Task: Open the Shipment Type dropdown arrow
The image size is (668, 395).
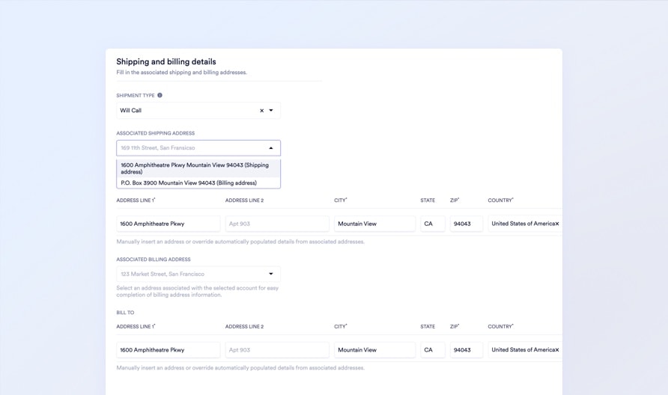Action: click(271, 110)
